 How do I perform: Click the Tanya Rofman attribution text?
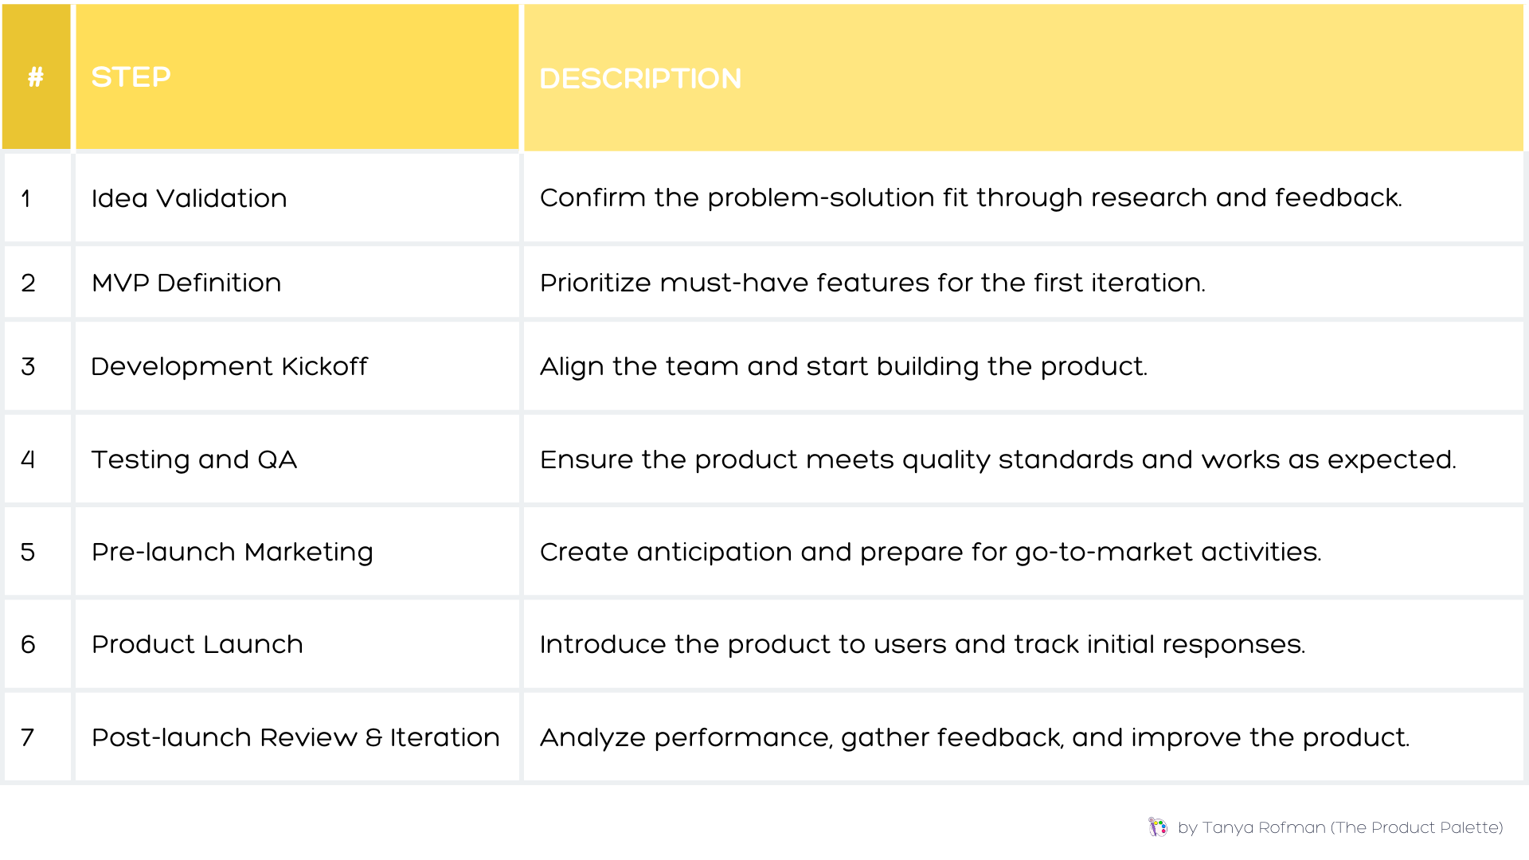[1340, 828]
